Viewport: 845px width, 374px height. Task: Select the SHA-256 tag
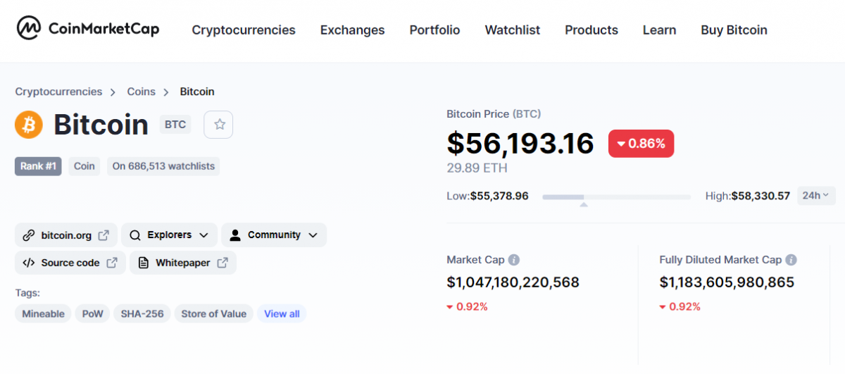pyautogui.click(x=142, y=314)
